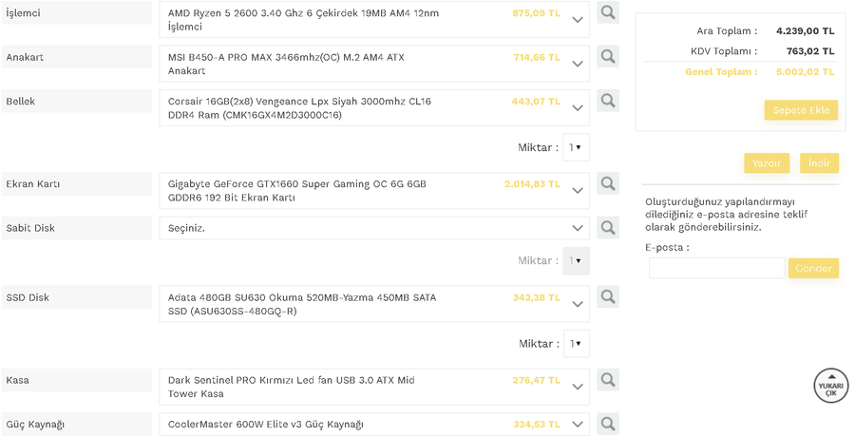Click the magnifier icon beside Sabit Disk
The width and height of the screenshot is (855, 436).
coord(608,228)
